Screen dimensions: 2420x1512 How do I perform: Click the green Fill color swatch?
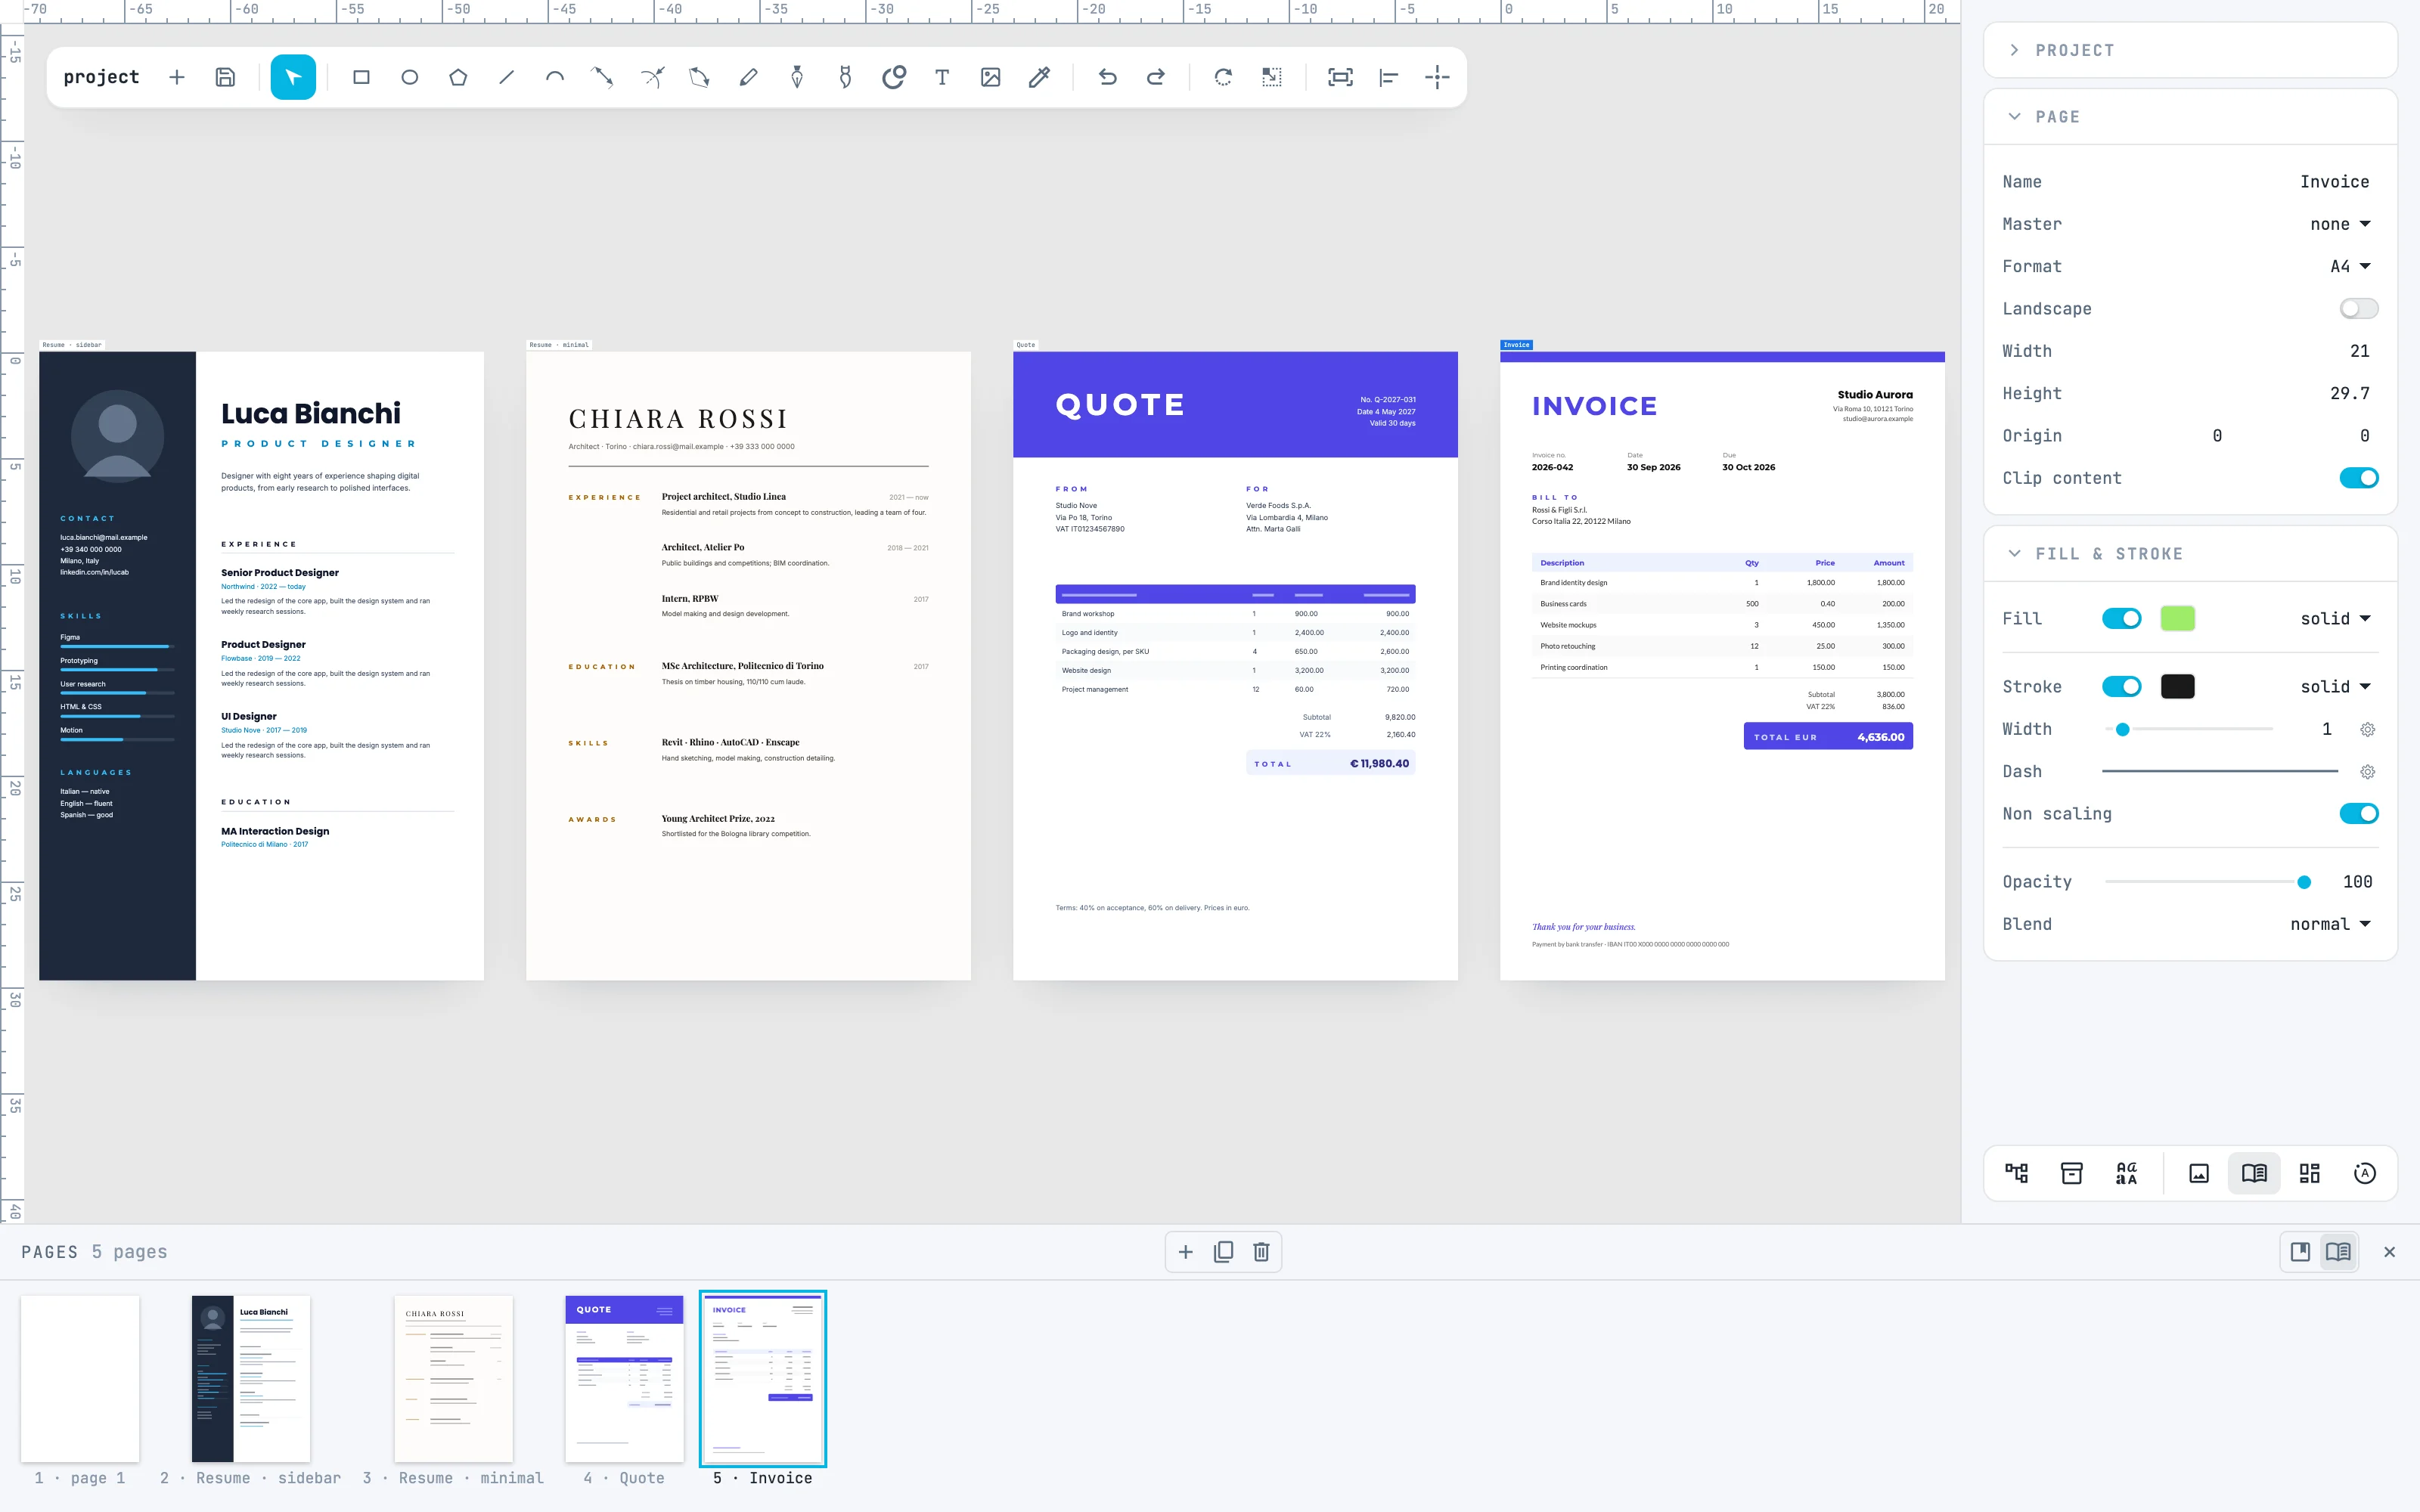coord(2177,619)
